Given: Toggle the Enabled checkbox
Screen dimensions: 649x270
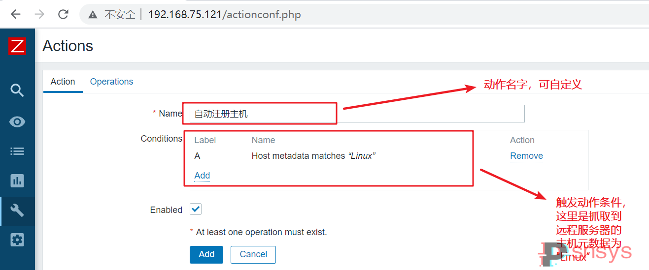Looking at the screenshot, I should click(x=196, y=209).
